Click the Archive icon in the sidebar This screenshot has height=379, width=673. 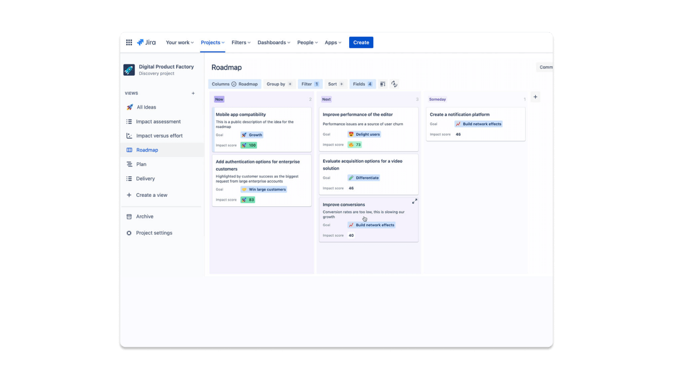(x=130, y=216)
